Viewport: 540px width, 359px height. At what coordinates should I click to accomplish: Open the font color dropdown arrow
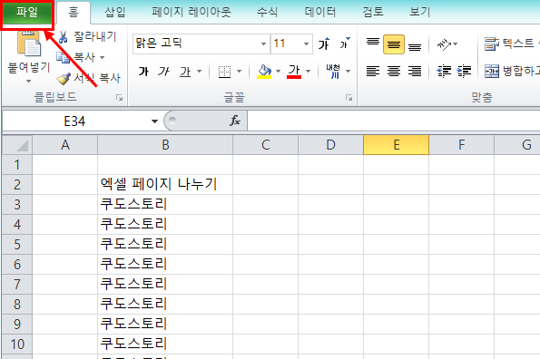coord(309,72)
